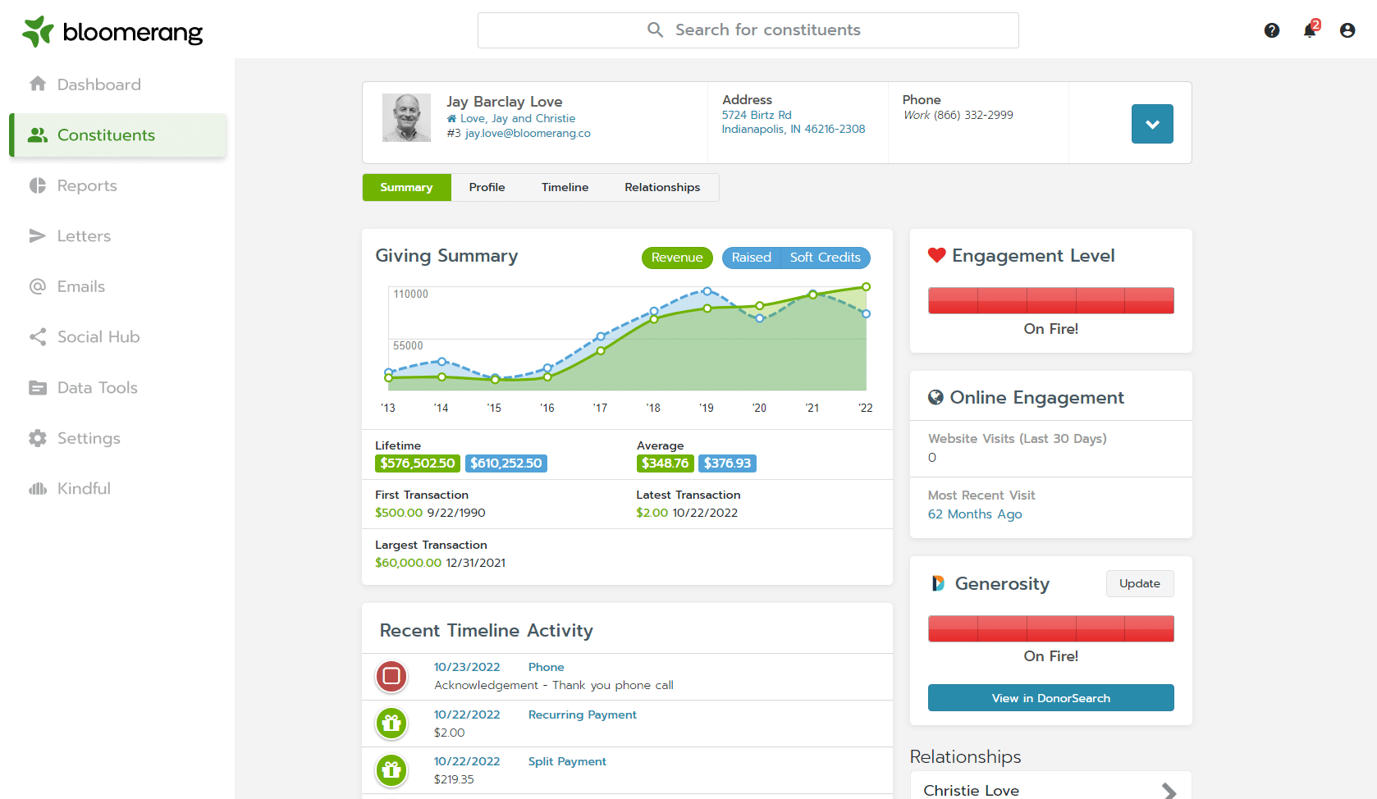The image size is (1377, 799).
Task: Click the Settings gear icon
Action: click(38, 438)
